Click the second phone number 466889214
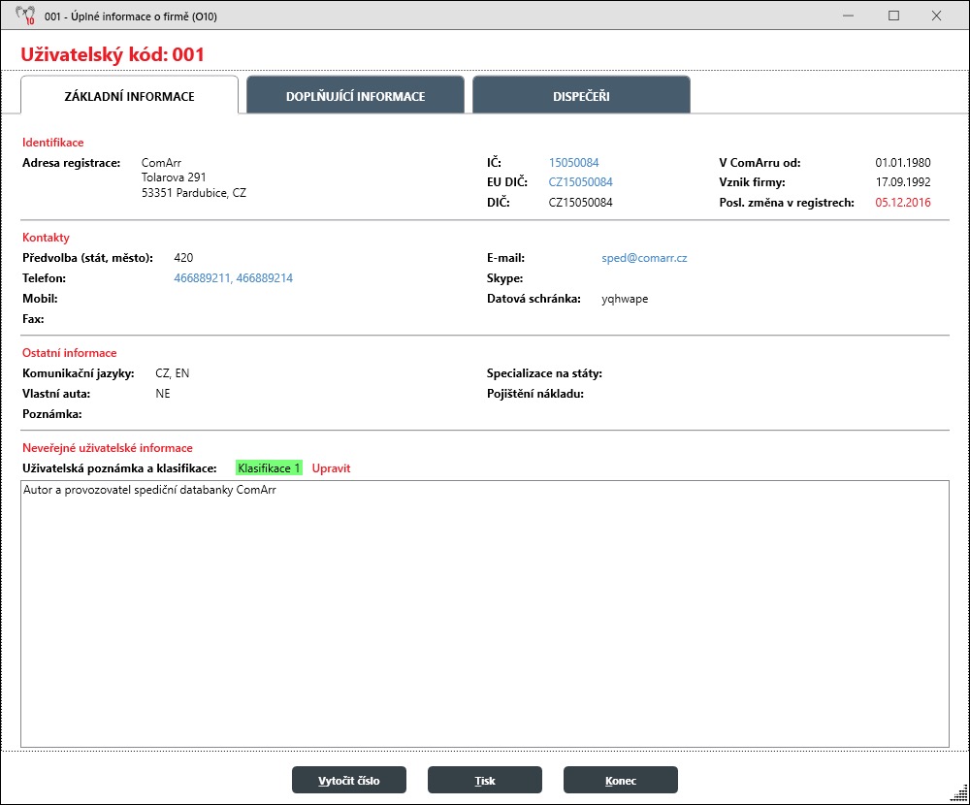Viewport: 970px width, 805px height. [265, 278]
